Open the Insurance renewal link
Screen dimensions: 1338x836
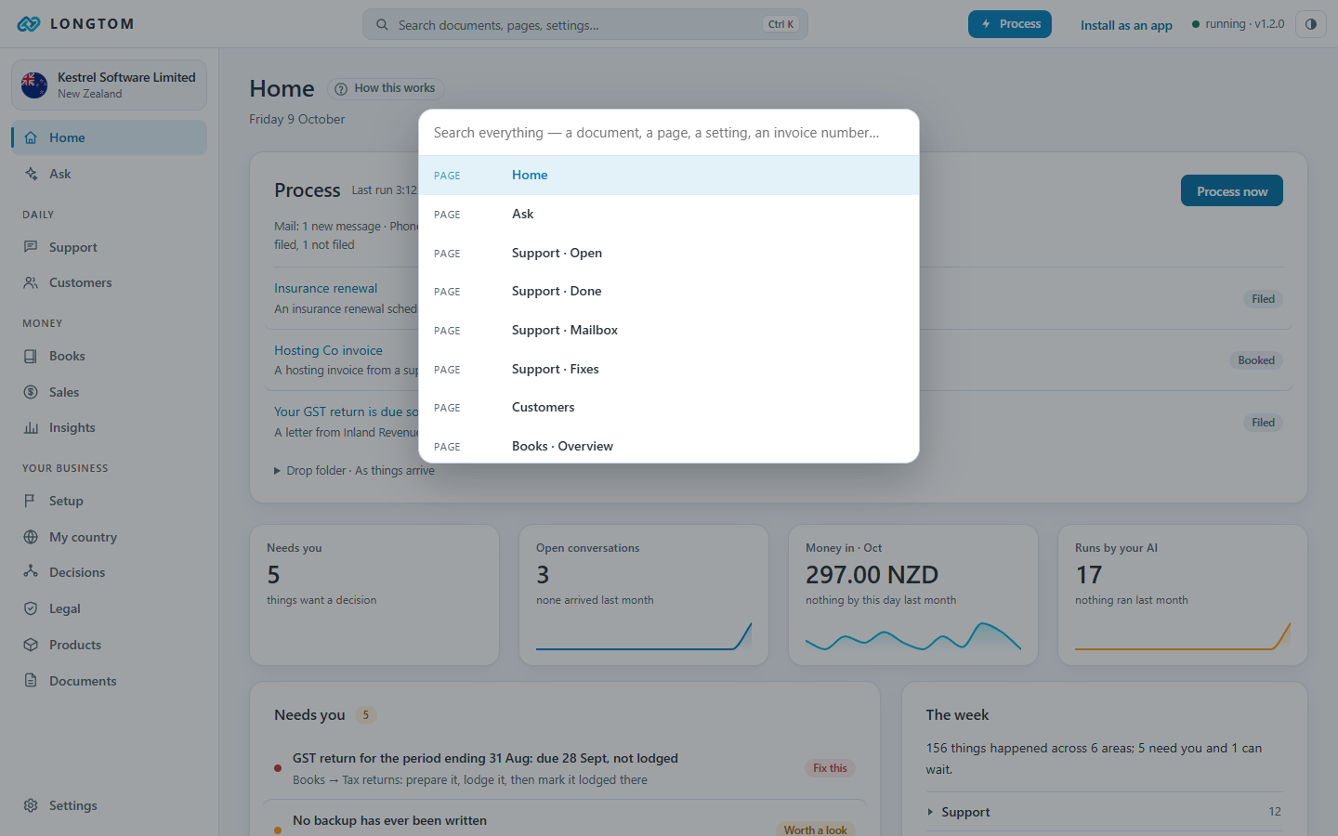(x=326, y=289)
